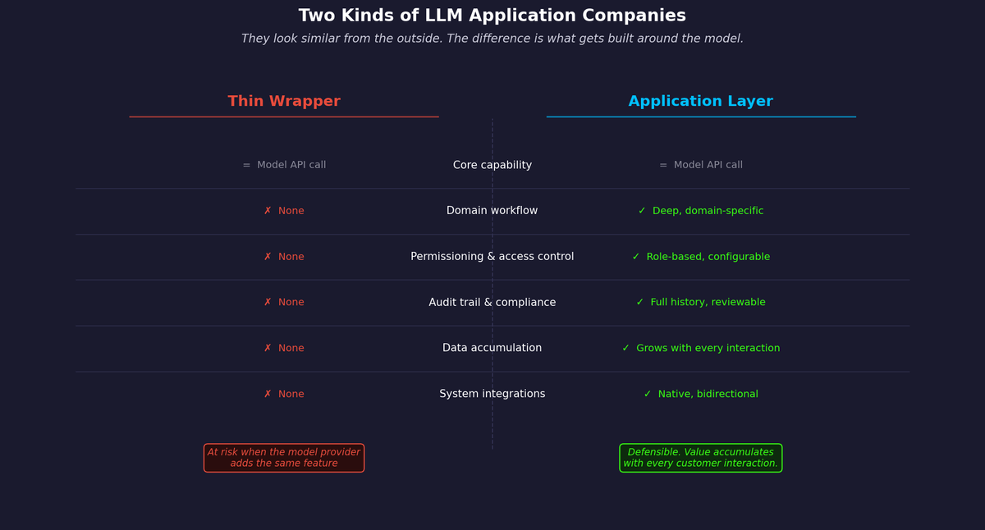
Task: Select the green check beside Full history, reviewable
Action: tap(639, 302)
